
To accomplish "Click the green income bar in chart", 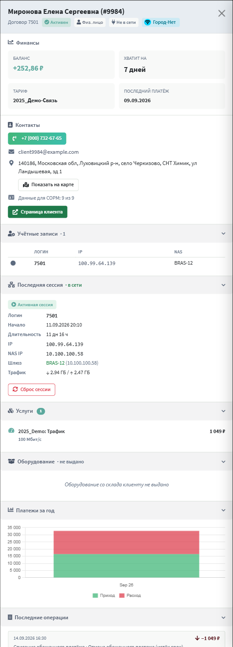I will click(x=126, y=566).
